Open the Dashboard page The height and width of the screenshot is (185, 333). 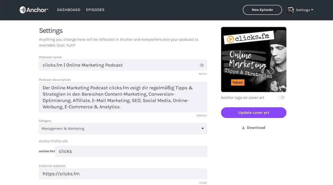coord(69,10)
